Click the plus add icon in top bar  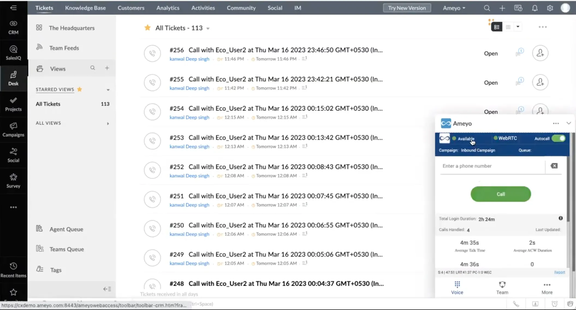pos(502,8)
